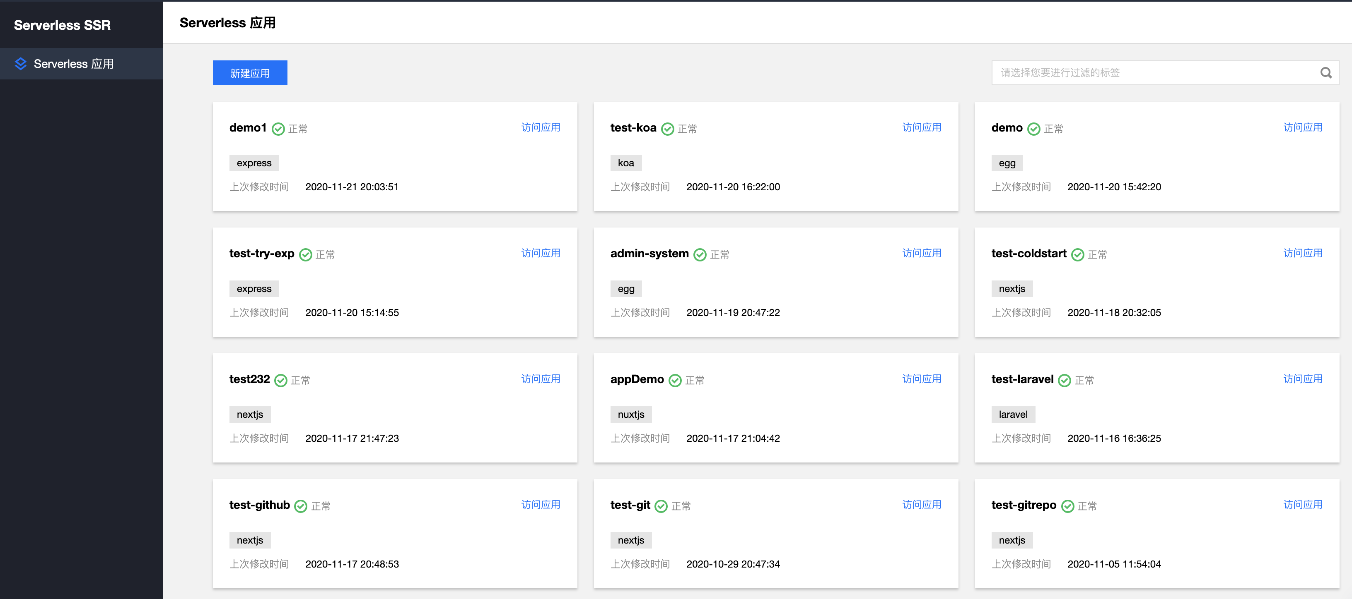Open Serverless 应用 sidebar menu item
Screen dimensions: 1352x599
click(73, 64)
